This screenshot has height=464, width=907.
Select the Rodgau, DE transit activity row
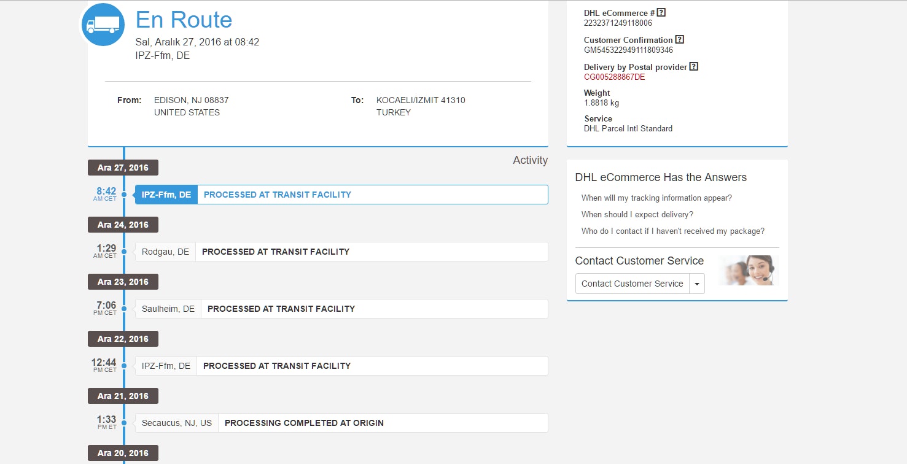coord(341,252)
